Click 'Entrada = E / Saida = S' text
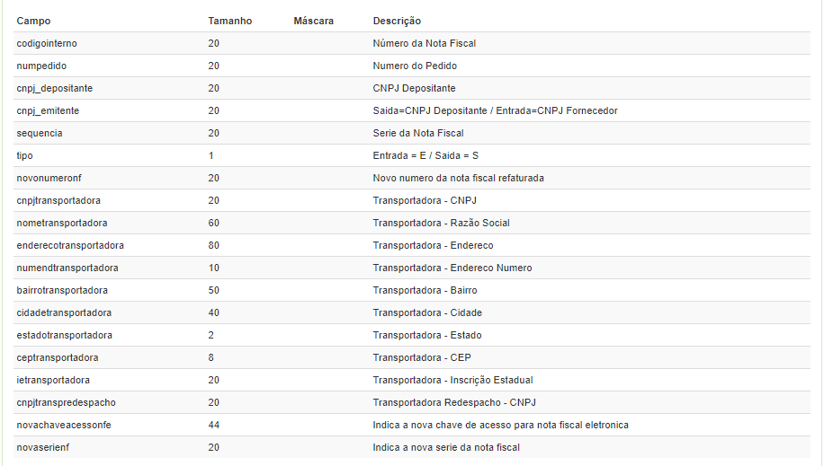Image resolution: width=824 pixels, height=466 pixels. click(425, 155)
